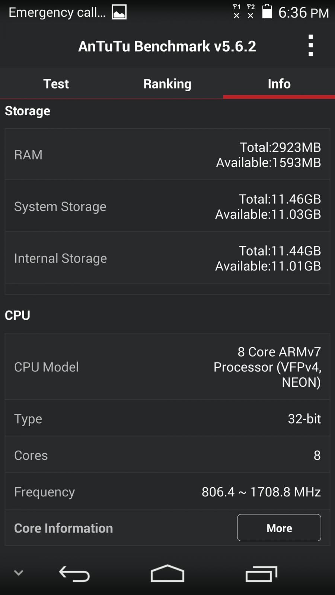335x595 pixels.
Task: Open the three-dot overflow menu
Action: (310, 45)
